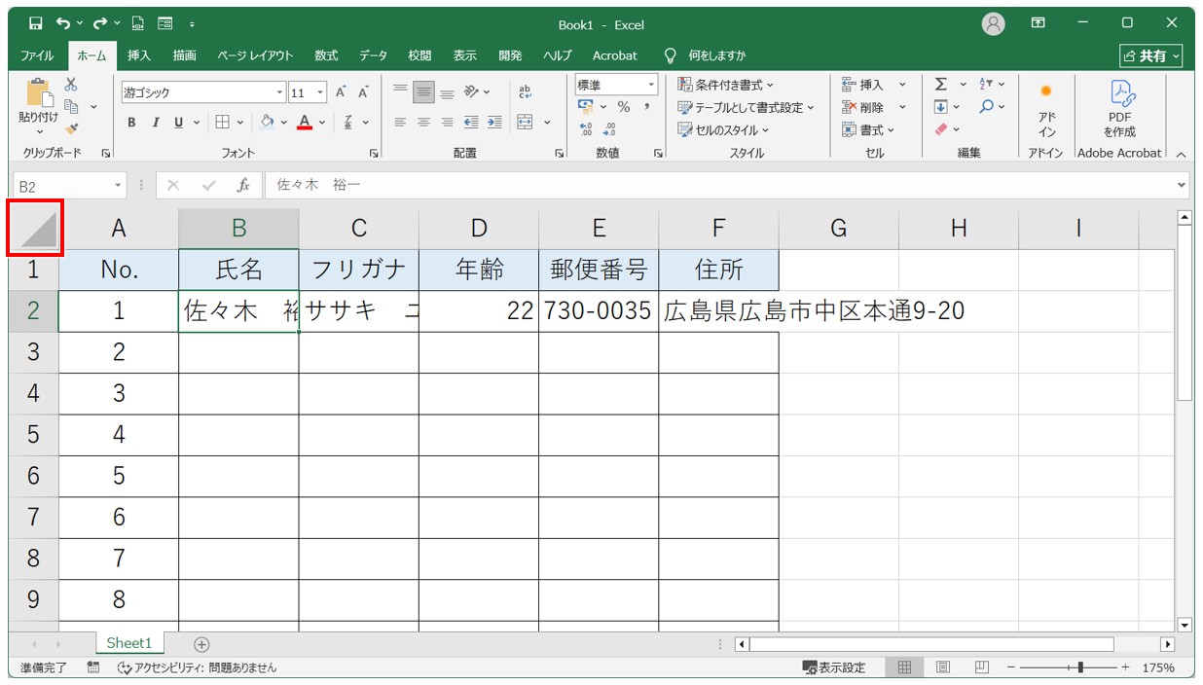Open the ファイル tab
The image size is (1203, 685).
click(x=37, y=55)
